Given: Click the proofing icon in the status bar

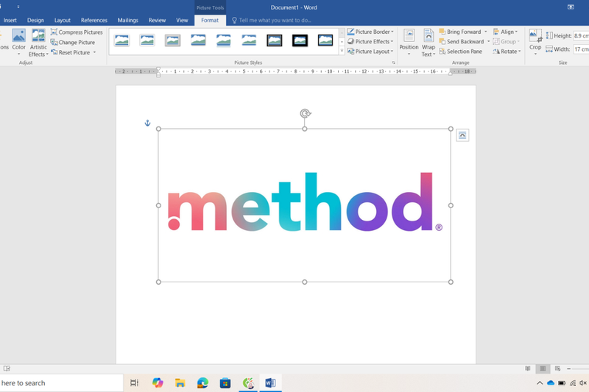Looking at the screenshot, I should click(x=7, y=368).
